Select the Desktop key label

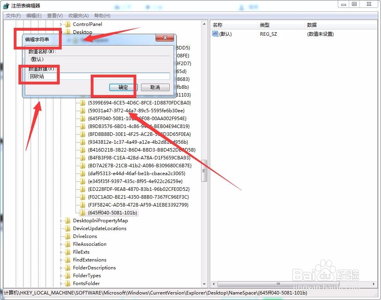click(82, 32)
